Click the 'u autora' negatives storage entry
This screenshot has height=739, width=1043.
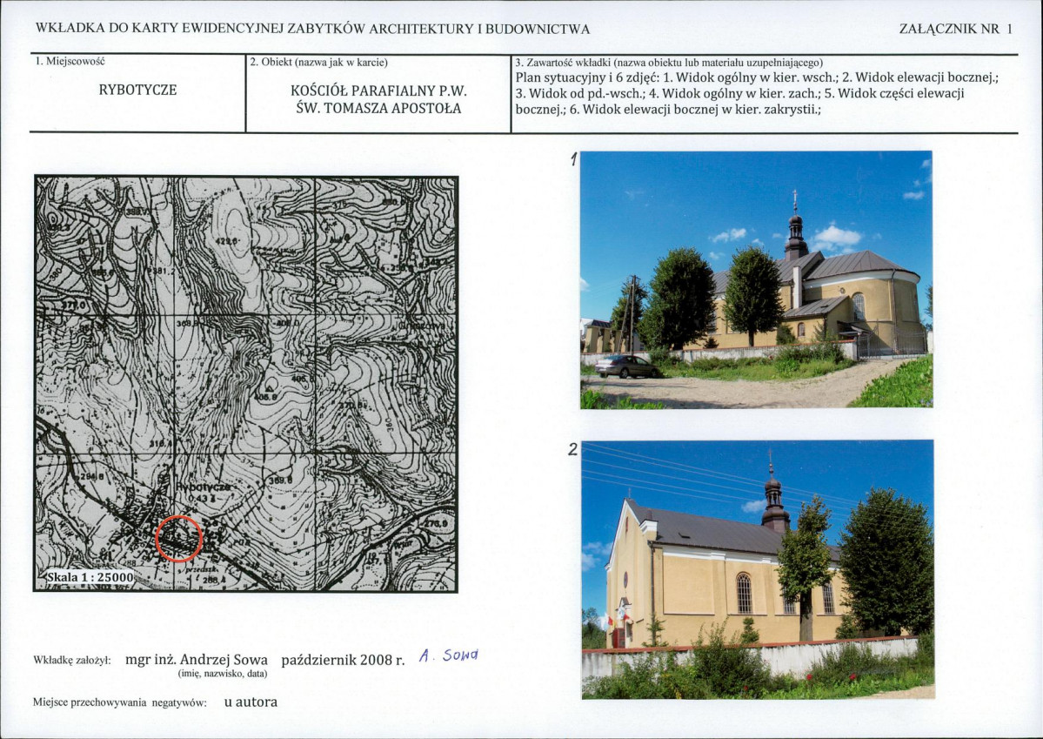tap(251, 702)
